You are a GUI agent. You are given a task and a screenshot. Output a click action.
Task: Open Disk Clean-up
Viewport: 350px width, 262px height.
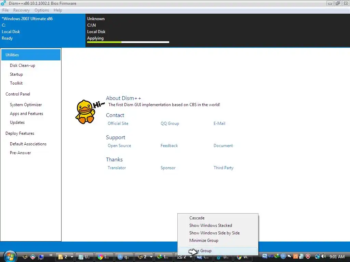(22, 65)
